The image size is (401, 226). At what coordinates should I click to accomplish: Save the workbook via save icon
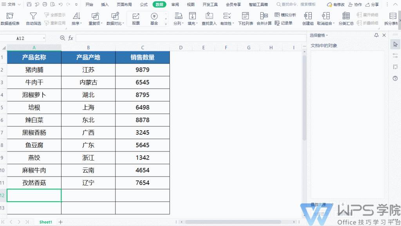pos(29,4)
